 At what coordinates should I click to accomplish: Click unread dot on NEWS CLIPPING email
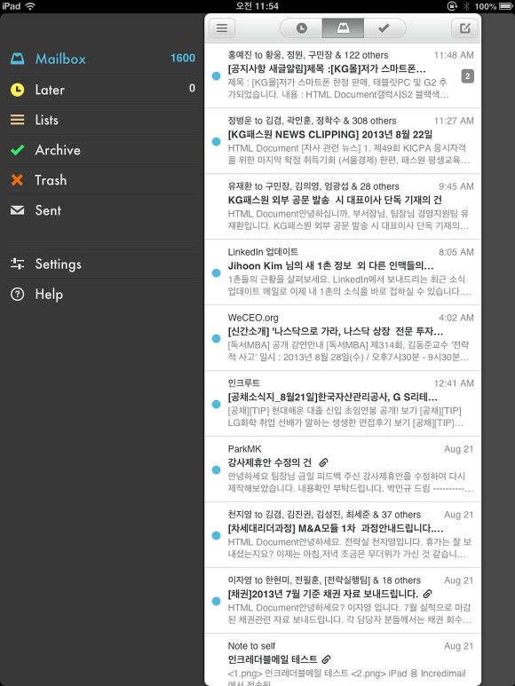tap(216, 142)
